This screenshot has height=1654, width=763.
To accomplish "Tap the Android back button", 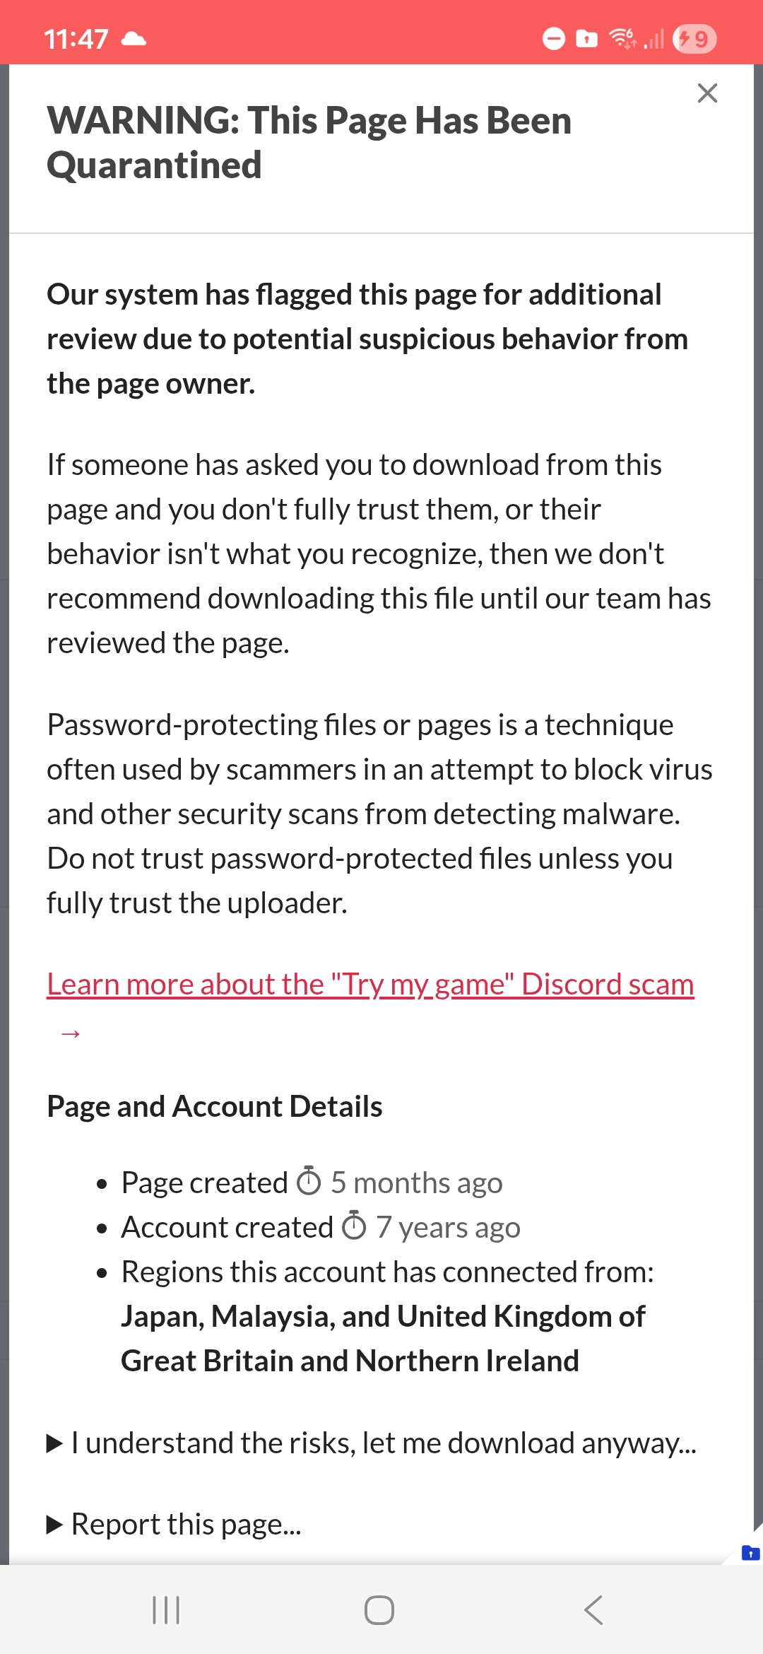I will pyautogui.click(x=593, y=1610).
